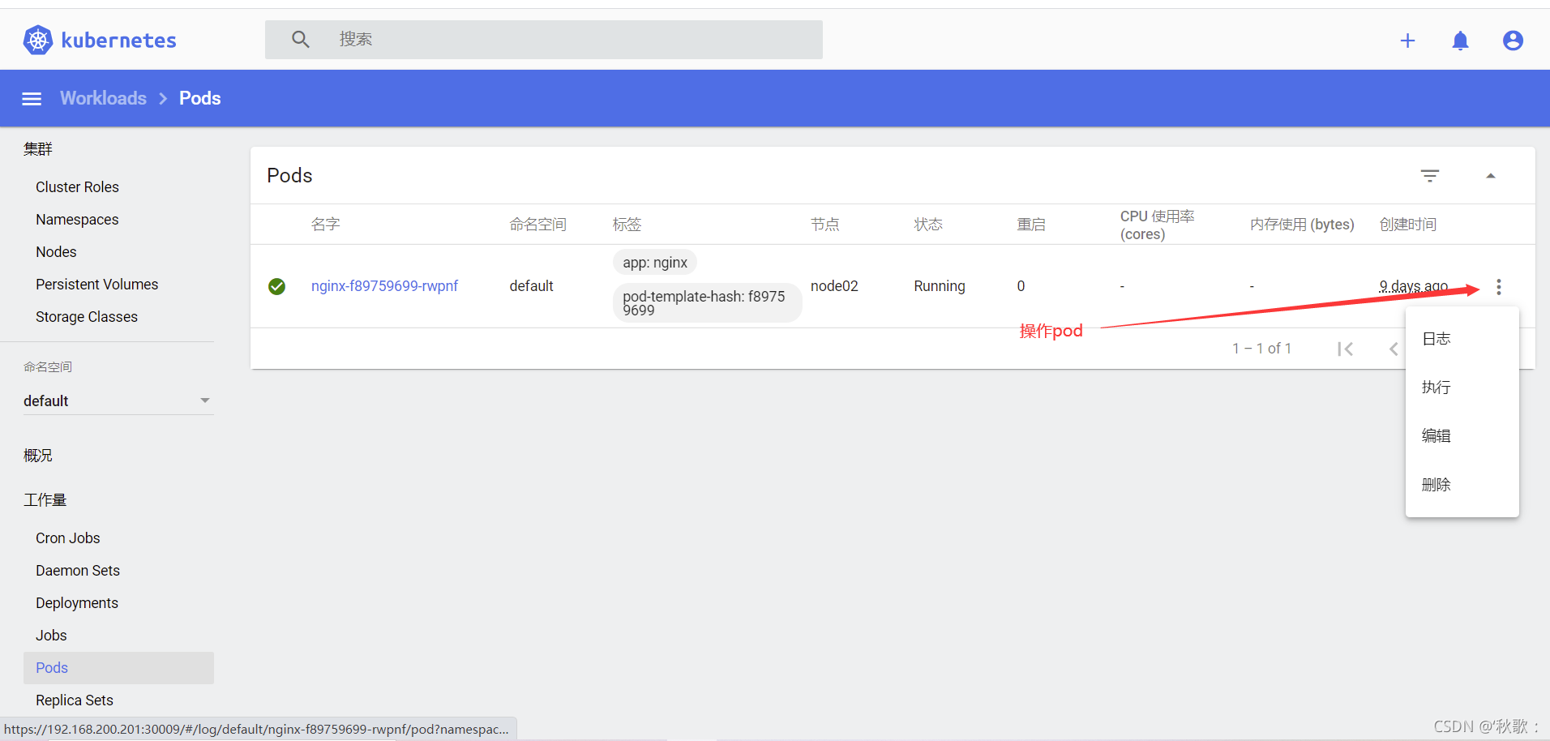Click the Workloads breadcrumb link

pos(103,98)
